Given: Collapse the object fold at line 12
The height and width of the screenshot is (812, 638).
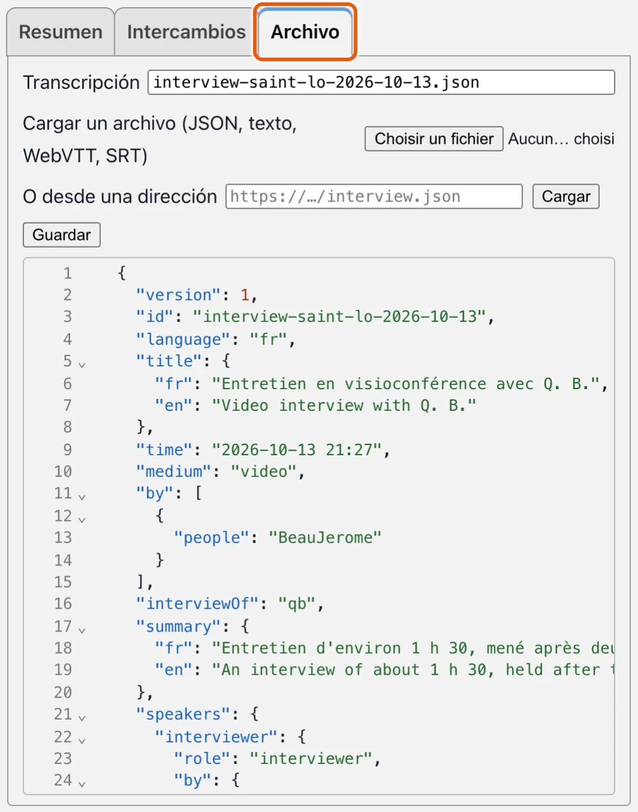Looking at the screenshot, I should point(82,519).
